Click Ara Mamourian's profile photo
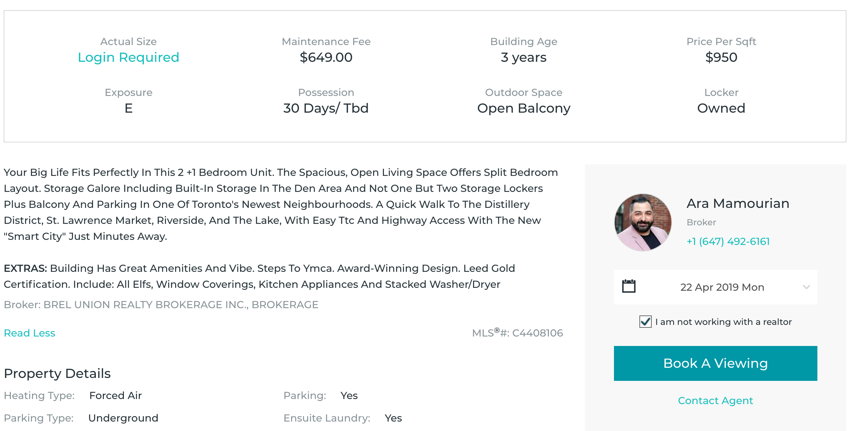 pyautogui.click(x=643, y=222)
